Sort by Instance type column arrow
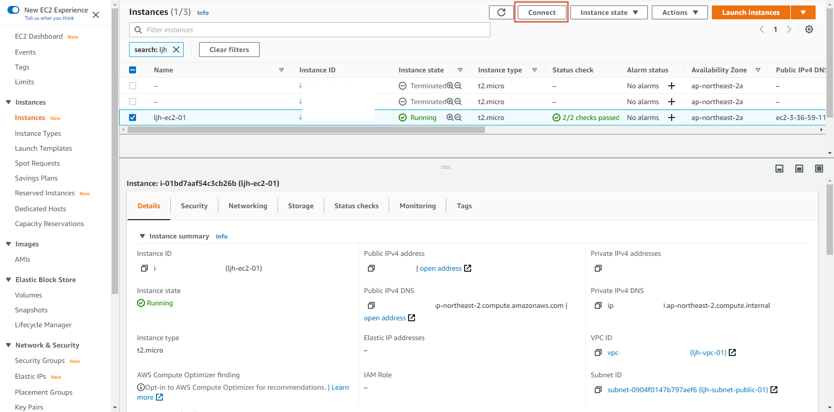834x412 pixels. [535, 70]
